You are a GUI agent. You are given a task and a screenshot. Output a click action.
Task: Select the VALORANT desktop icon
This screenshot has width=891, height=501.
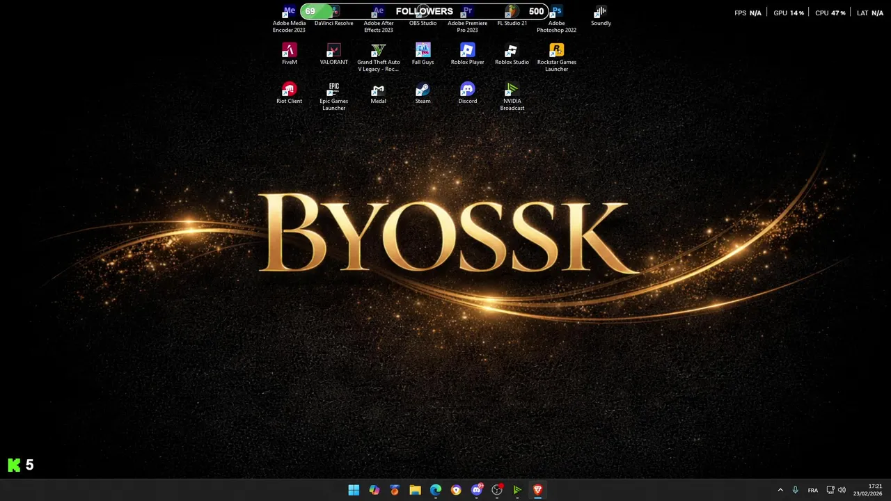pyautogui.click(x=333, y=54)
